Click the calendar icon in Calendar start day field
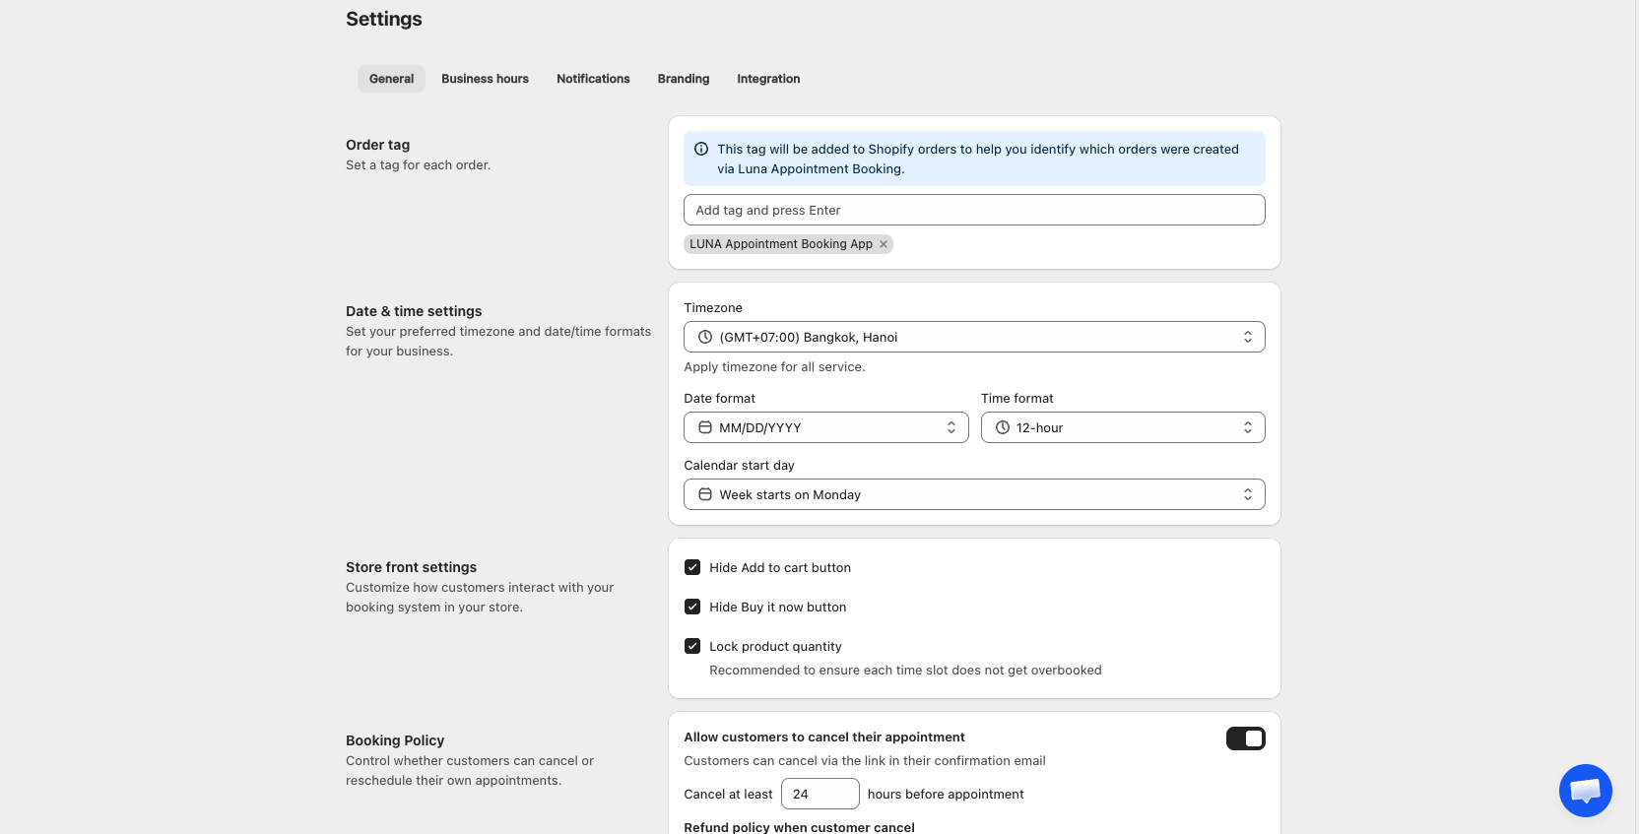1639x834 pixels. [705, 494]
